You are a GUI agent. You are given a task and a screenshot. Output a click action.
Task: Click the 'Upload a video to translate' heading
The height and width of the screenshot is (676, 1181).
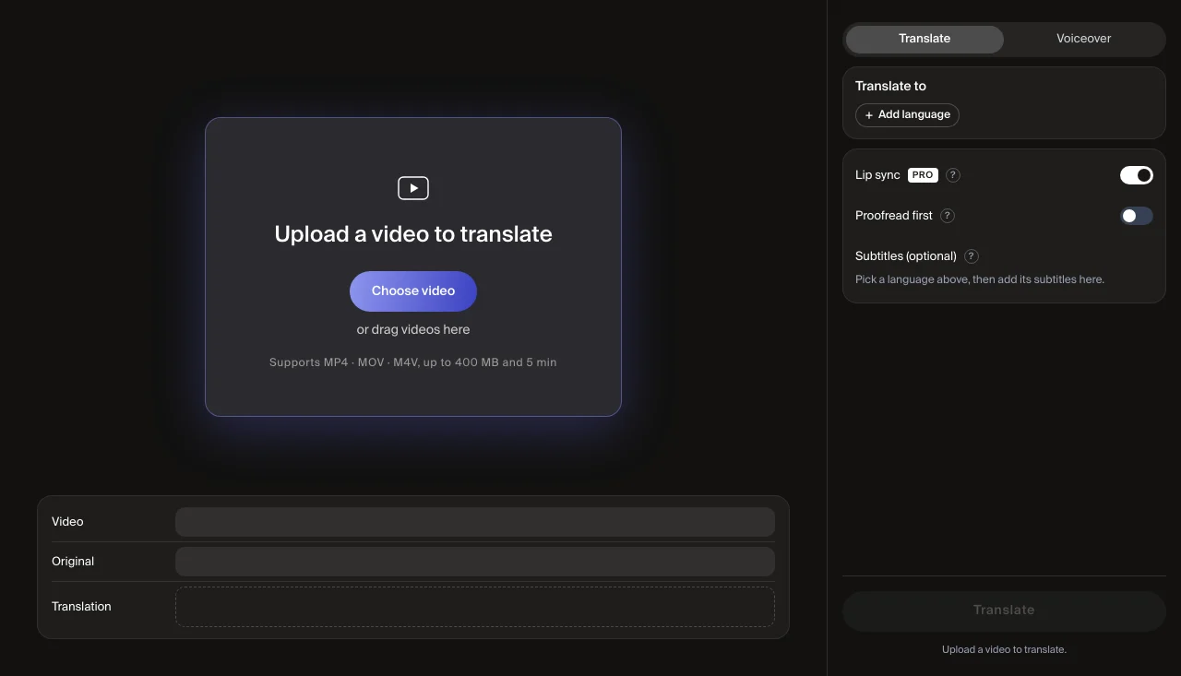pyautogui.click(x=413, y=234)
